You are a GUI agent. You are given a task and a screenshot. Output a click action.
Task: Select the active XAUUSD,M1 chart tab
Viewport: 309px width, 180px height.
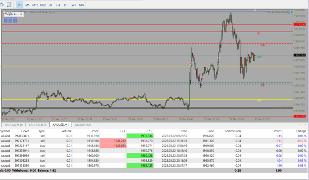(x=61, y=125)
